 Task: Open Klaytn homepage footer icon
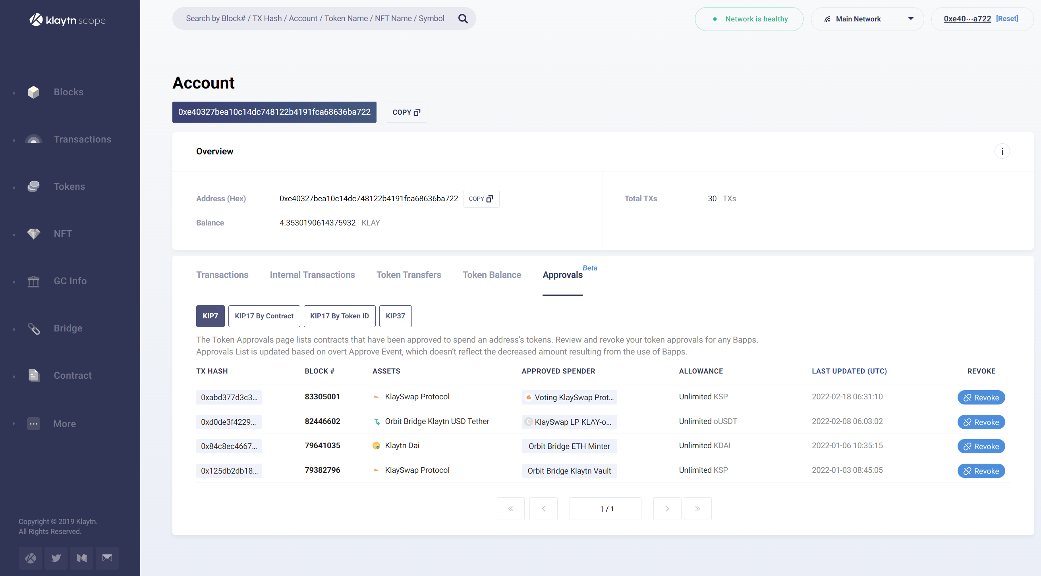[x=30, y=558]
